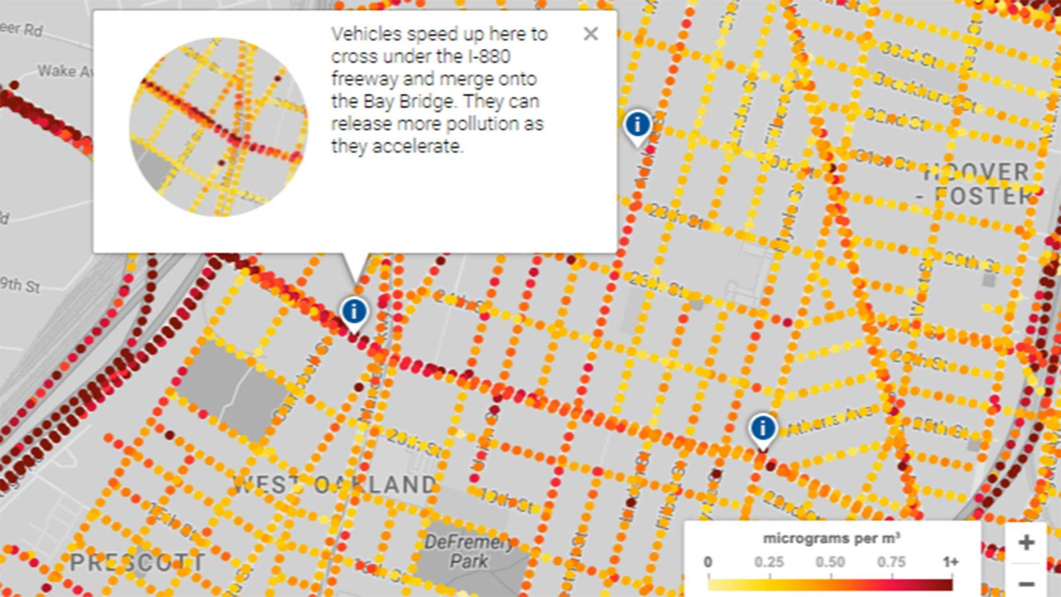Screen dimensions: 1061x597
Task: Click the popup text about I-880 freeway
Action: point(439,90)
